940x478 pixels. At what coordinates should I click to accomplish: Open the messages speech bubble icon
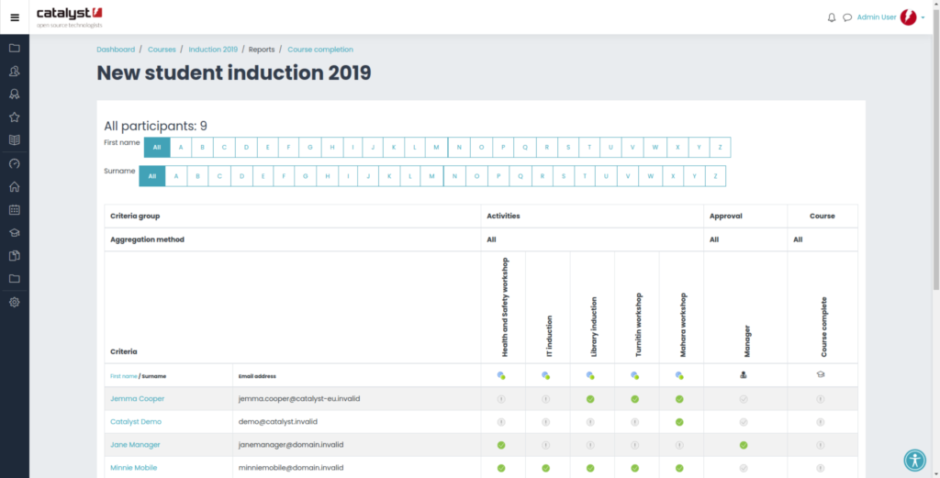846,17
